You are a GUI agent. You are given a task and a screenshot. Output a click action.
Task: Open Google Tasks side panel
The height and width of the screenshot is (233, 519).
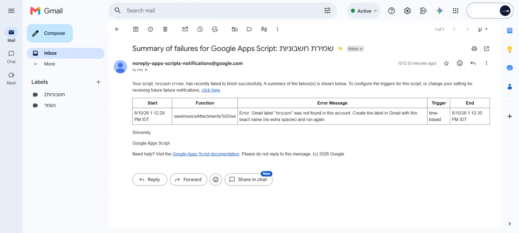[510, 68]
